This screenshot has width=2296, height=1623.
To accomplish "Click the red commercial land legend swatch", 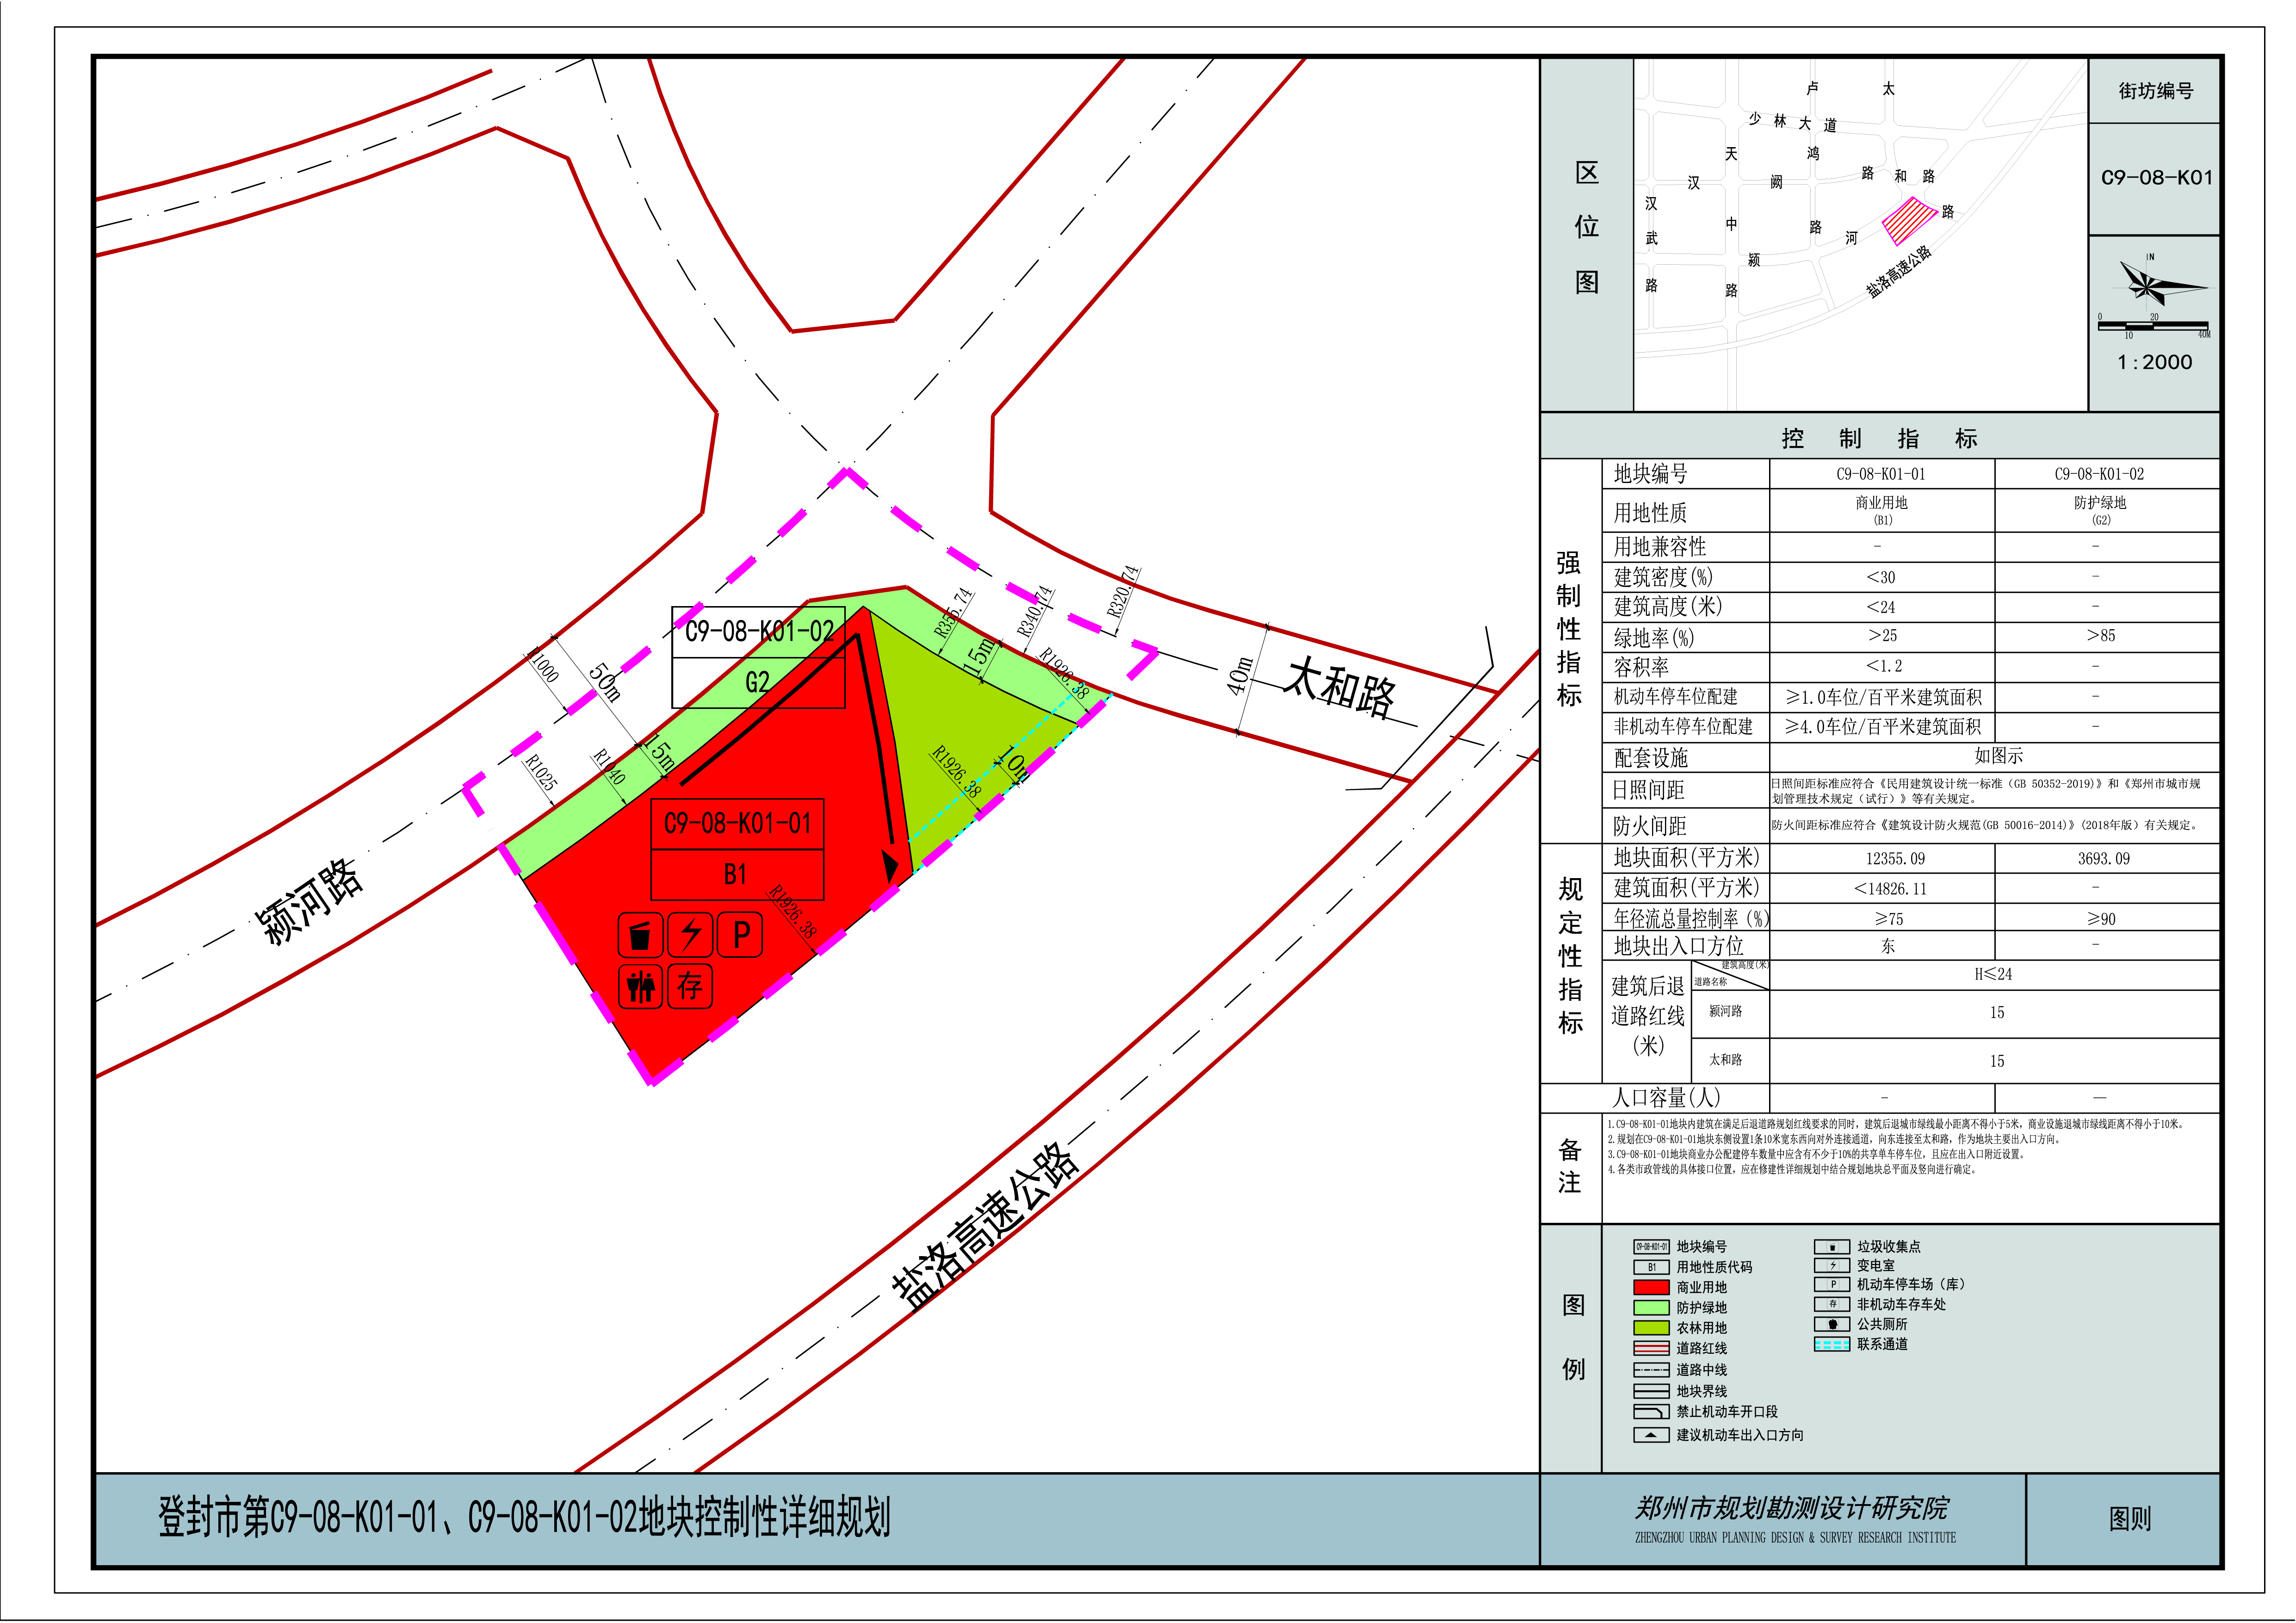I will click(1651, 1288).
